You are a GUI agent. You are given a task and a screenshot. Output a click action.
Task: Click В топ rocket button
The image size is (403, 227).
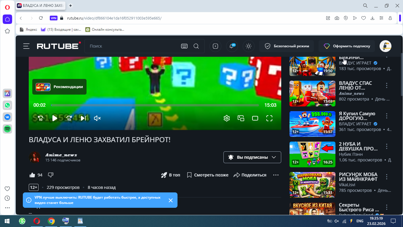tap(171, 175)
